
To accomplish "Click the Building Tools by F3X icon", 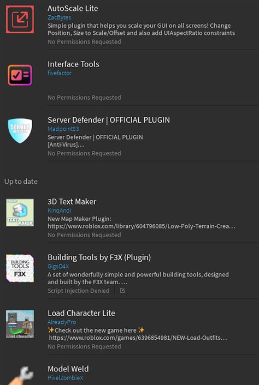I will (20, 268).
